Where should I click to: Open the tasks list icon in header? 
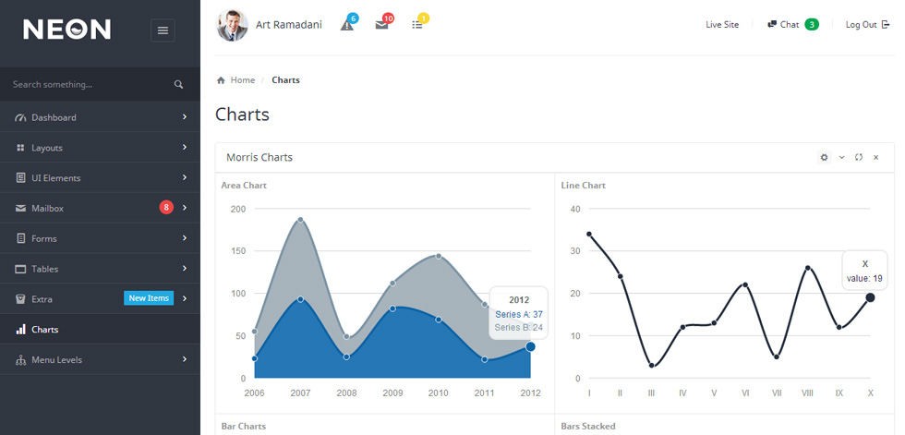coord(417,25)
